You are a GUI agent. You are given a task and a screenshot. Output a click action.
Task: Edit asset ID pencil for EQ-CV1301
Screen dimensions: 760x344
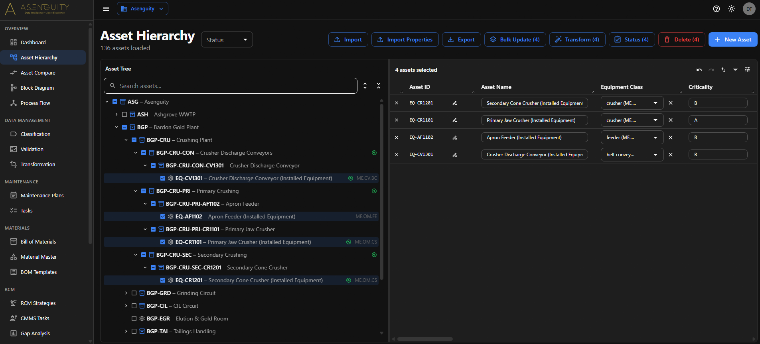455,155
